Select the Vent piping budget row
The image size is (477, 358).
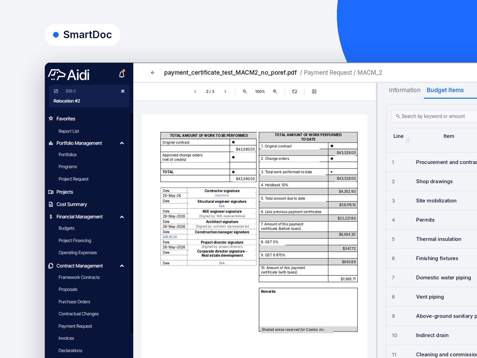[432, 297]
